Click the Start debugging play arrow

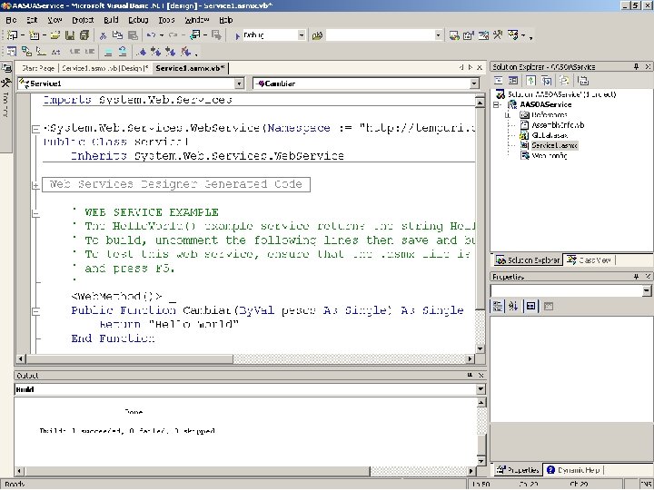pyautogui.click(x=237, y=35)
